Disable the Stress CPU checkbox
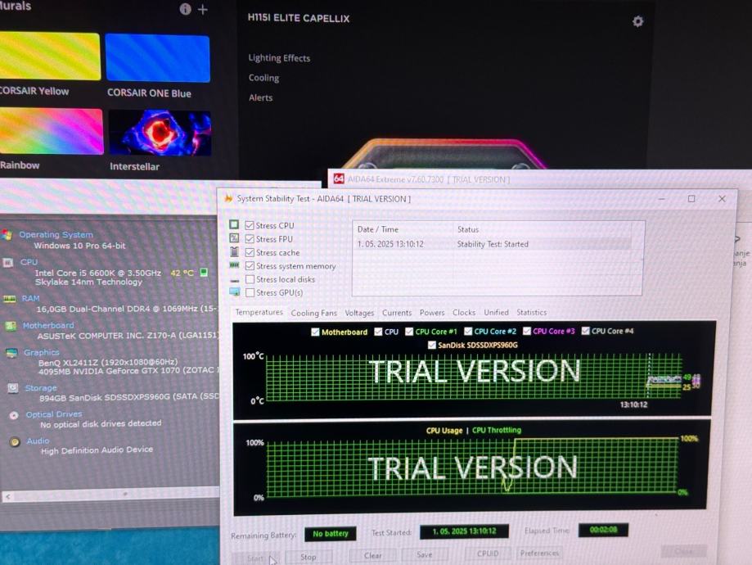This screenshot has height=565, width=752. [250, 225]
